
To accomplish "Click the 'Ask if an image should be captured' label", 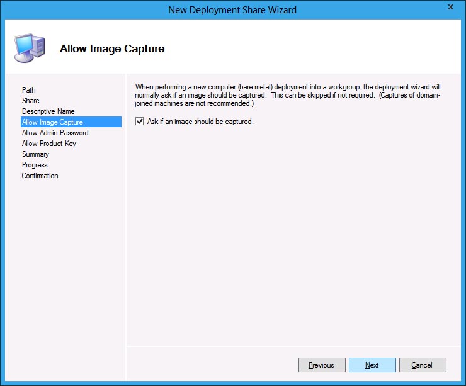I will (200, 122).
